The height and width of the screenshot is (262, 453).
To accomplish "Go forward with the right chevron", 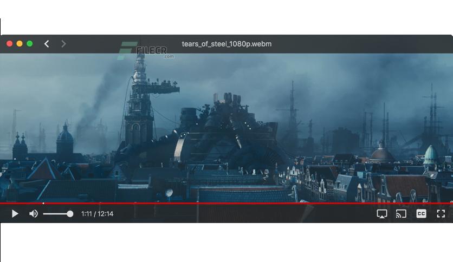I will [63, 44].
